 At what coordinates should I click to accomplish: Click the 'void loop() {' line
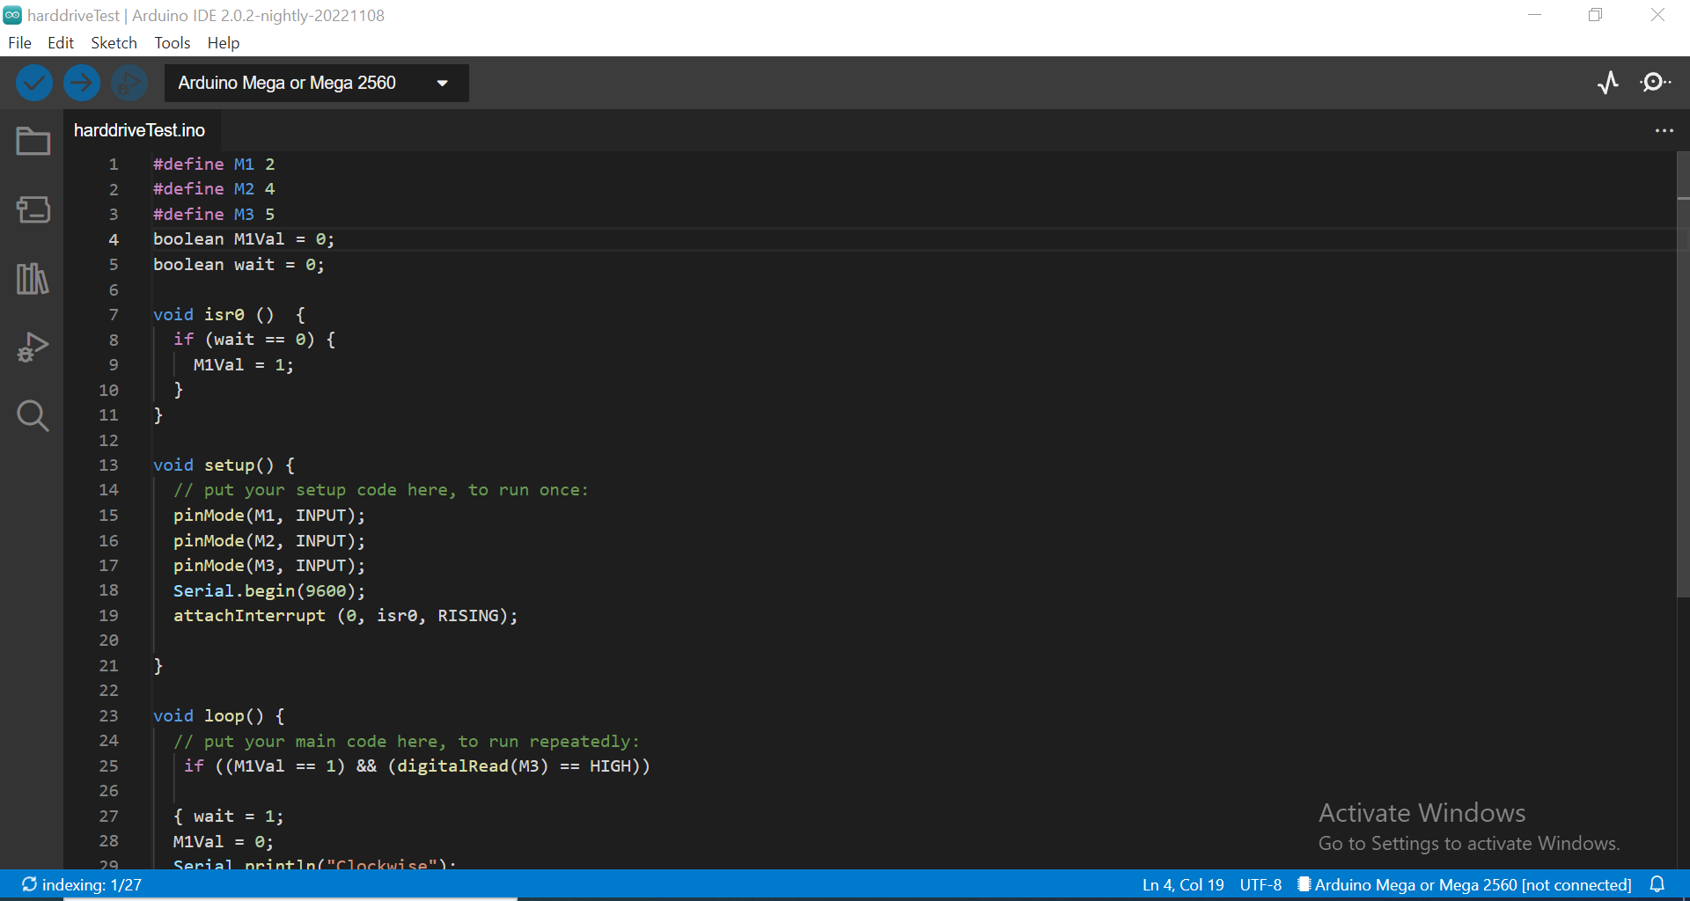(218, 715)
